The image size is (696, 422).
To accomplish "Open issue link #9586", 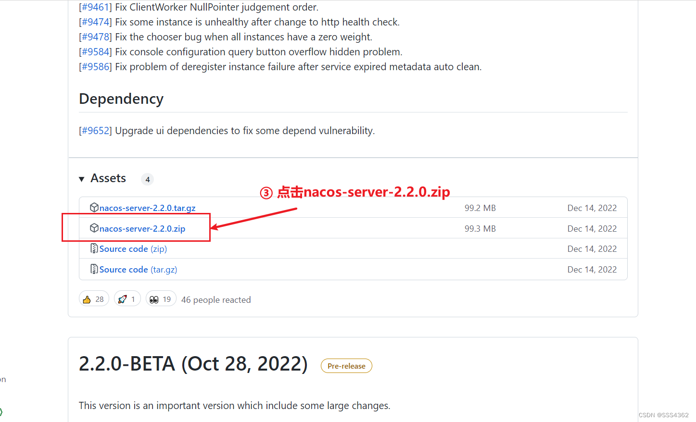I will coord(95,67).
